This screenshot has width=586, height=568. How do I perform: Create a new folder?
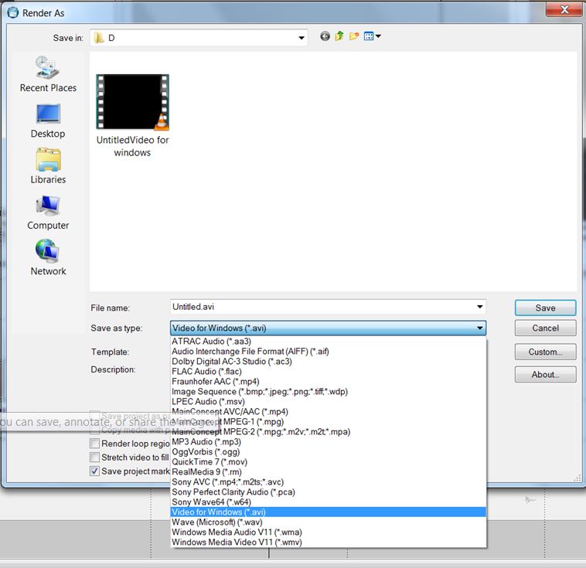[x=354, y=36]
